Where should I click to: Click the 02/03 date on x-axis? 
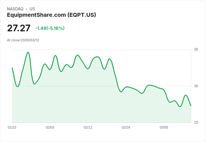click(50, 127)
